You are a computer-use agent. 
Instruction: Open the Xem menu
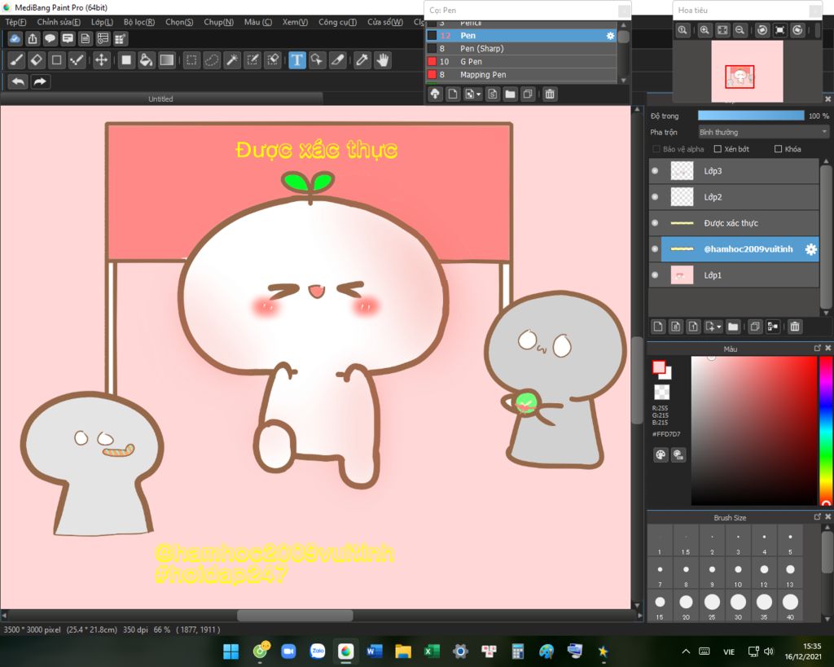(x=295, y=22)
